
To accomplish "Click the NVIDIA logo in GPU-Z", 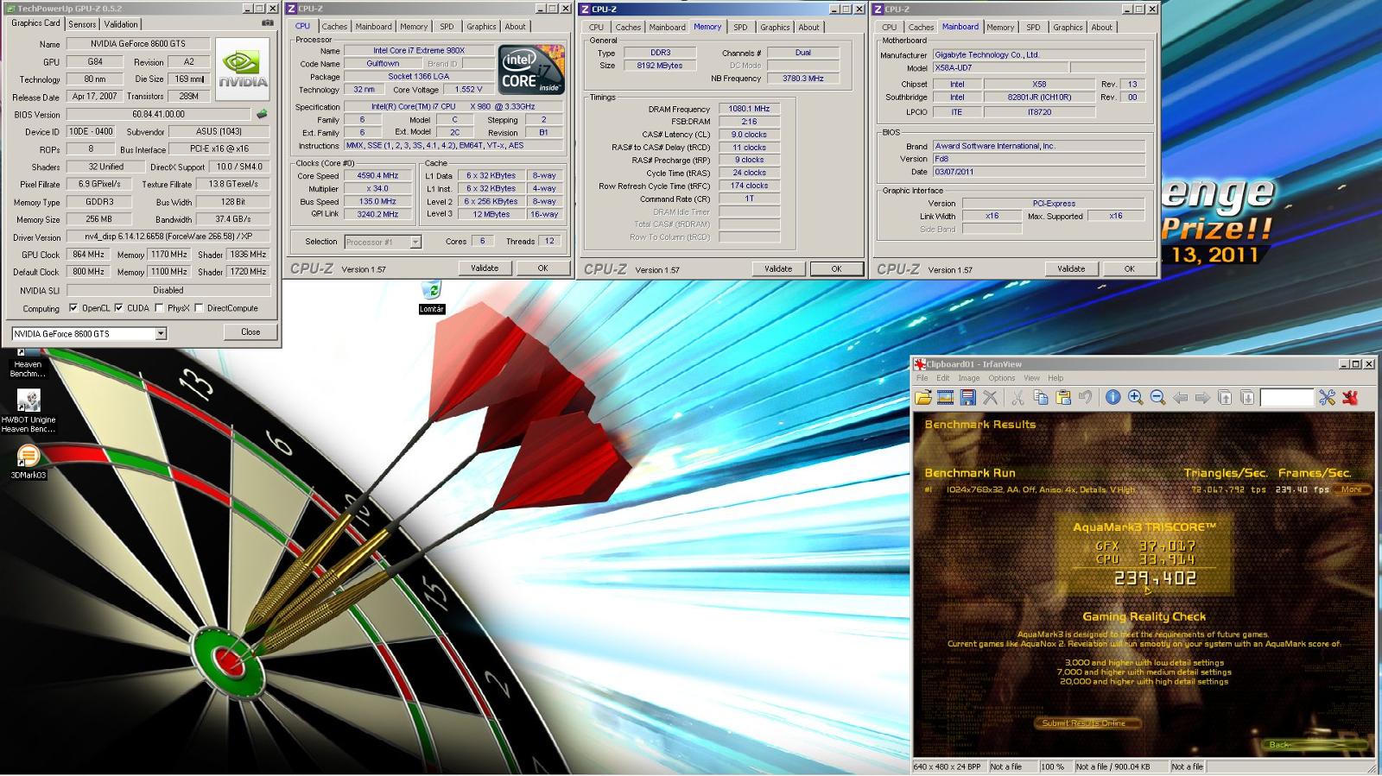I will tap(243, 69).
